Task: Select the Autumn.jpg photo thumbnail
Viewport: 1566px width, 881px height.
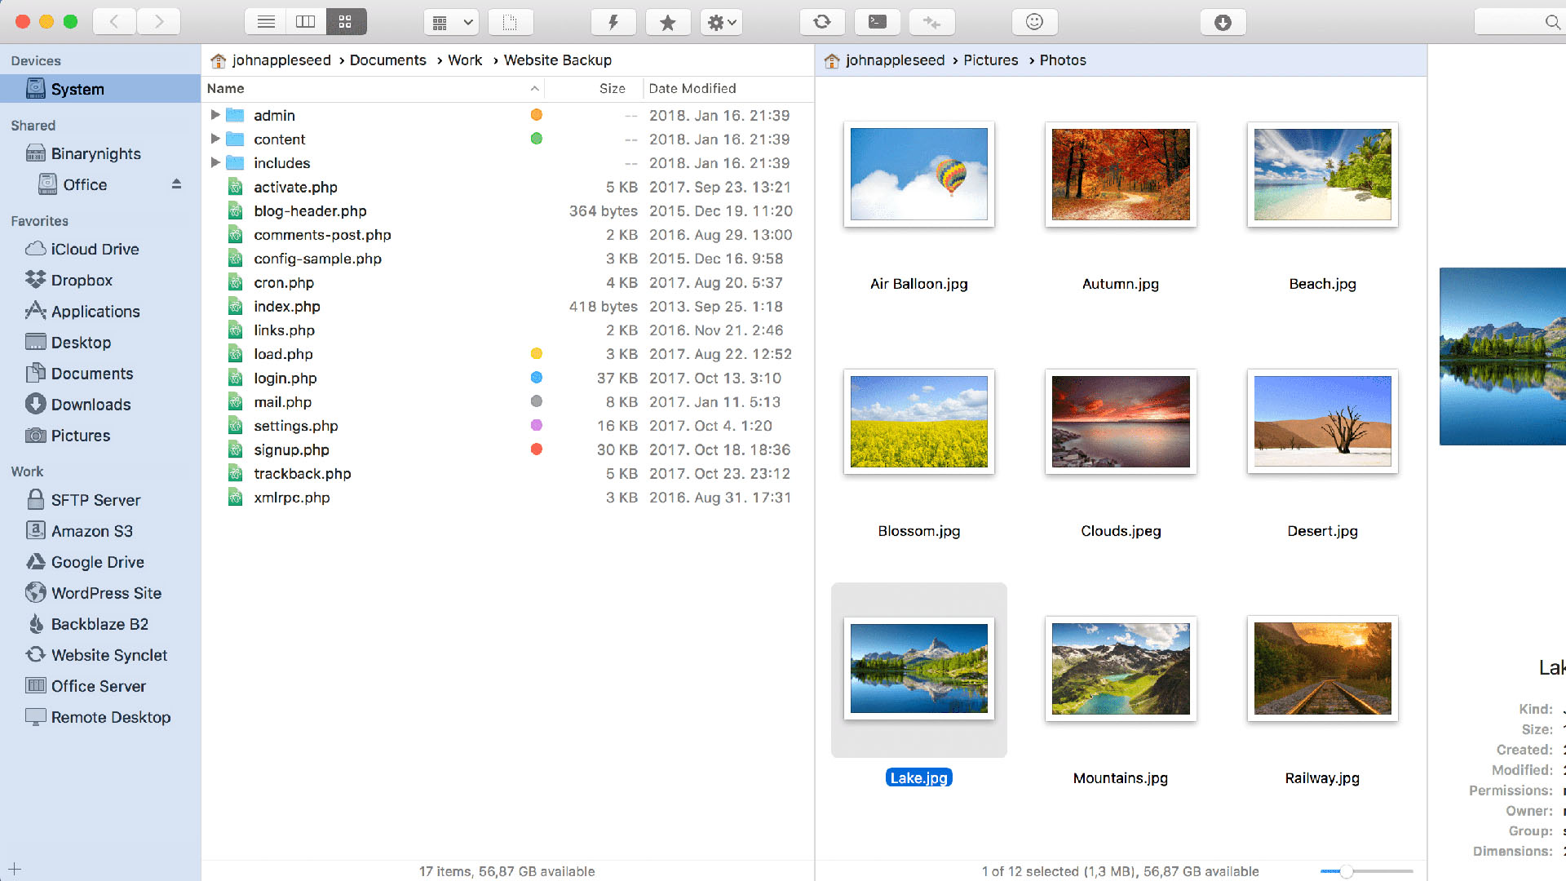Action: (1120, 175)
